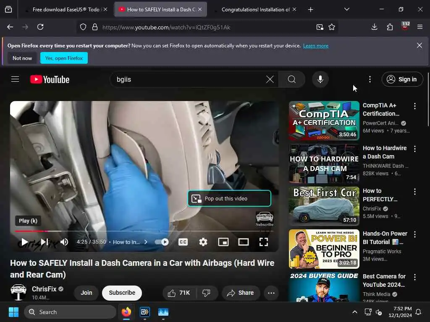Search YouTube with voice microphone
Viewport: 430px width, 322px height.
coord(320,79)
